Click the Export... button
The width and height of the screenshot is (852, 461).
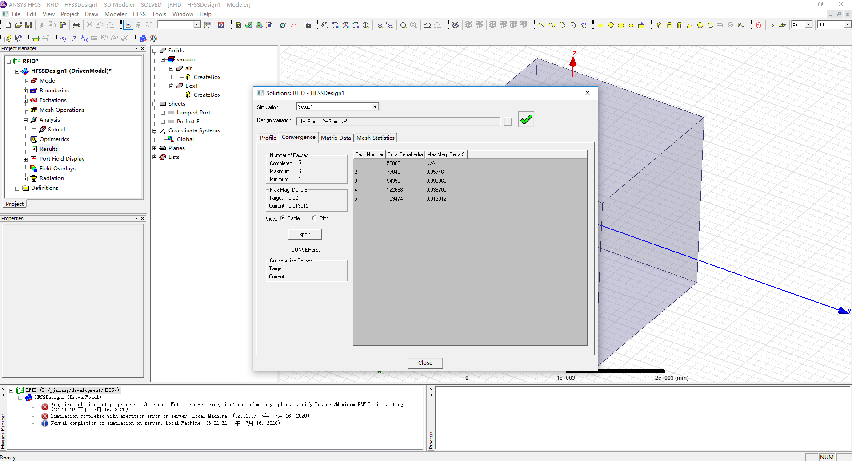coord(305,234)
